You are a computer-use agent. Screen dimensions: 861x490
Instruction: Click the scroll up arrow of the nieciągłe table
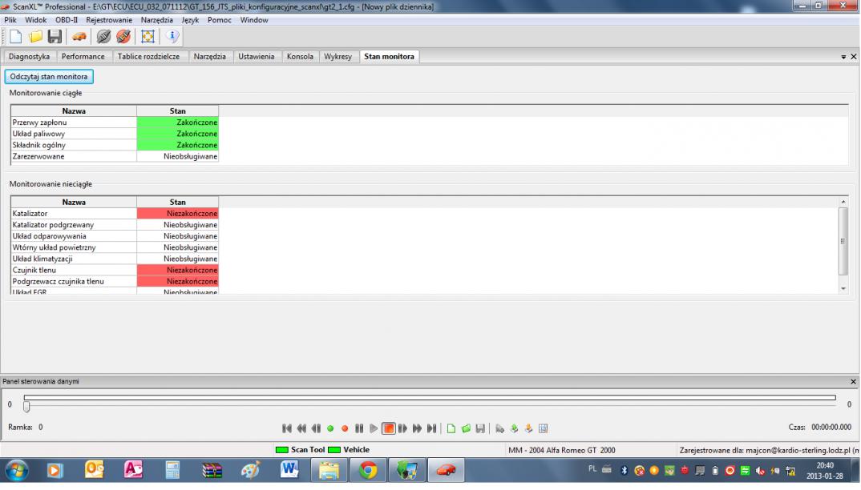[843, 202]
